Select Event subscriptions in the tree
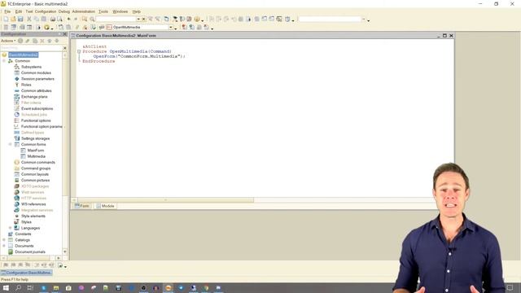The image size is (521, 293). pos(37,108)
